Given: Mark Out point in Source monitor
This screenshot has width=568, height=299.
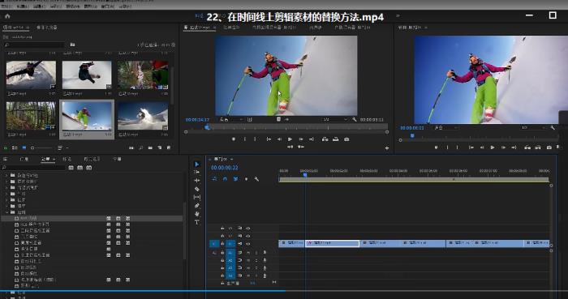Looking at the screenshot, I should [256, 139].
